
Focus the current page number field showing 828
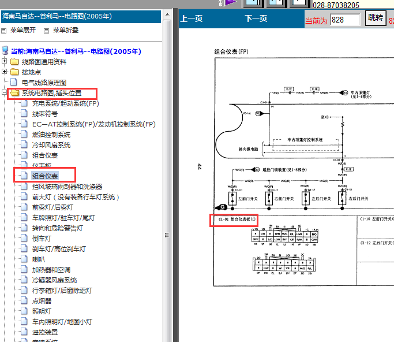pos(345,20)
